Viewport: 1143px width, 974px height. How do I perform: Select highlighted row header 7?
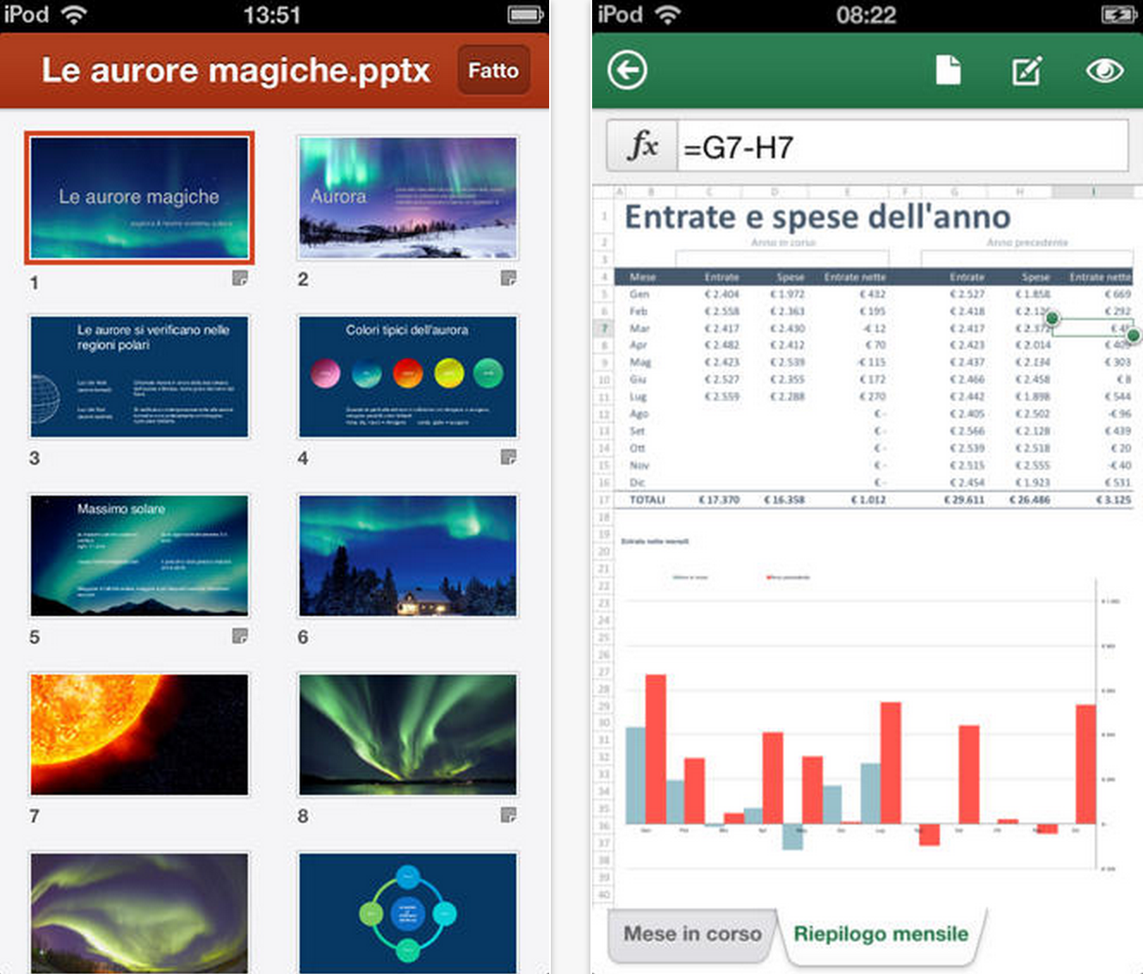click(604, 328)
